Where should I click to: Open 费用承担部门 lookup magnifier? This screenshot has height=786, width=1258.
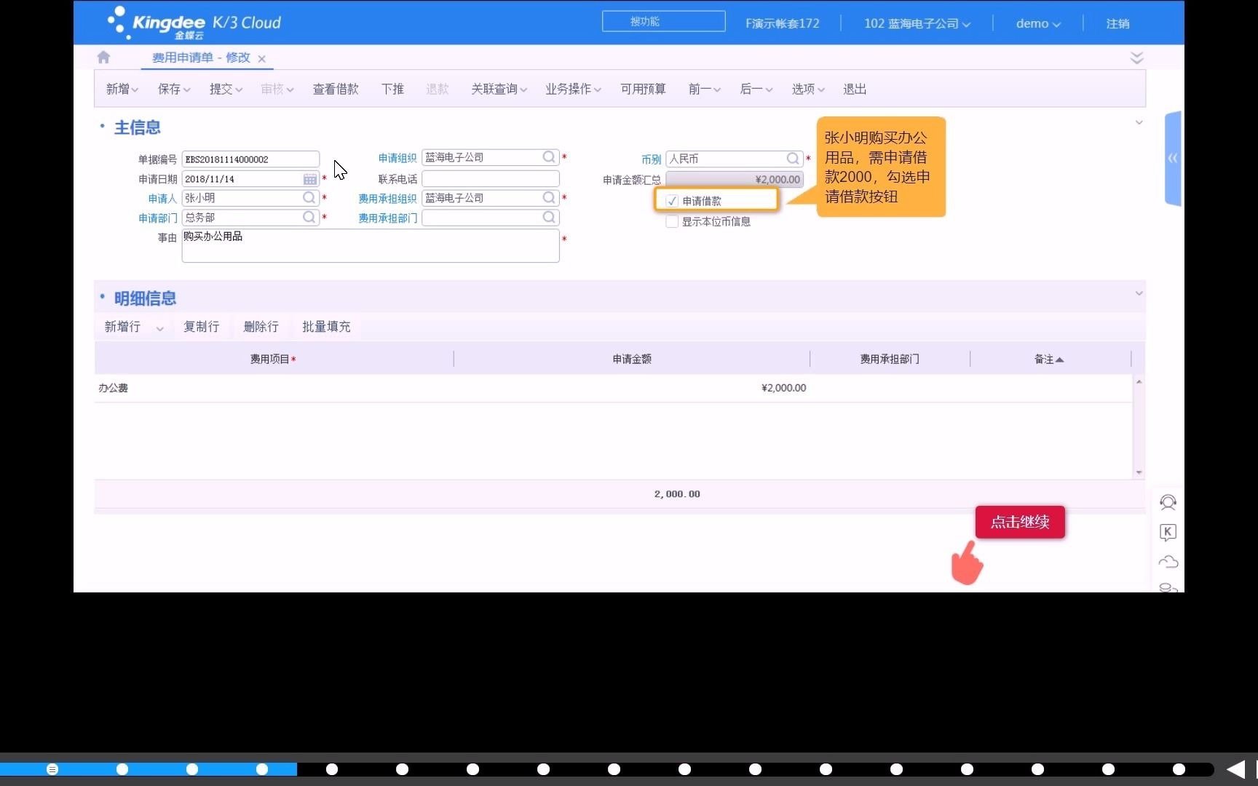pyautogui.click(x=550, y=218)
